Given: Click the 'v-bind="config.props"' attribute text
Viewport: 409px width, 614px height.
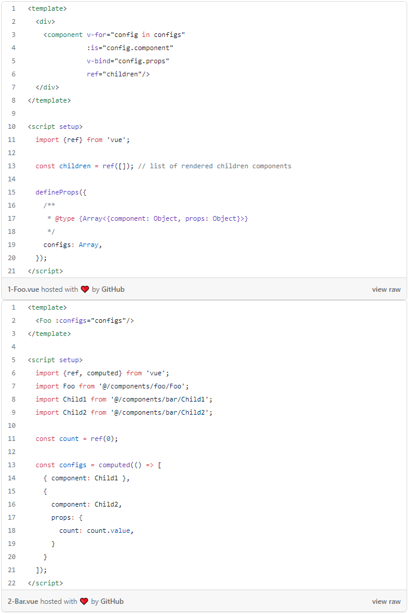Looking at the screenshot, I should coord(128,61).
